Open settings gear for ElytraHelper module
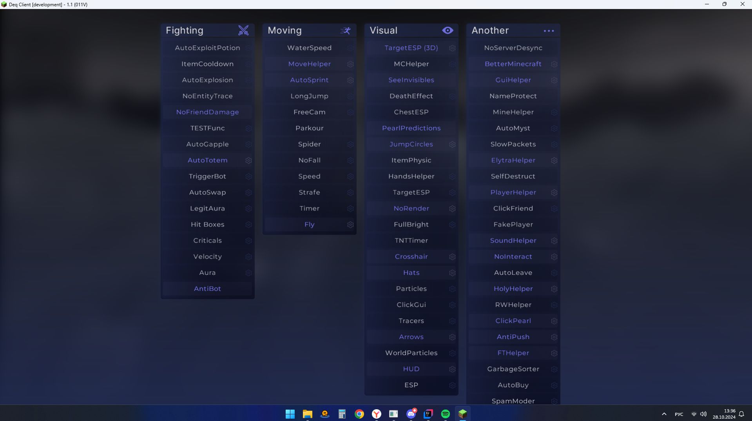752x421 pixels. pyautogui.click(x=554, y=160)
